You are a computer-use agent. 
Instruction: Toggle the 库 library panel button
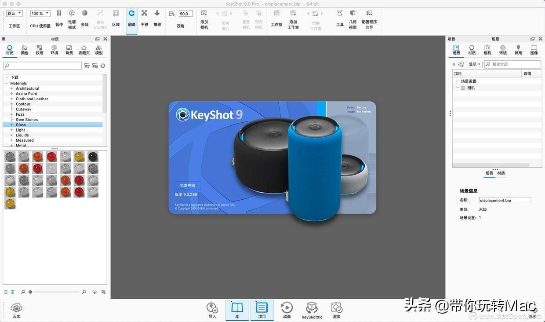tap(237, 311)
